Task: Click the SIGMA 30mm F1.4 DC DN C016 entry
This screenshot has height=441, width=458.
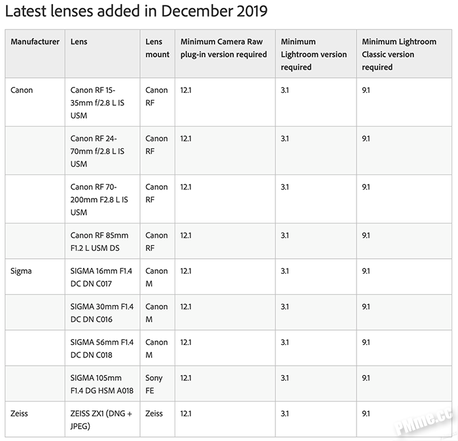Action: click(x=102, y=313)
